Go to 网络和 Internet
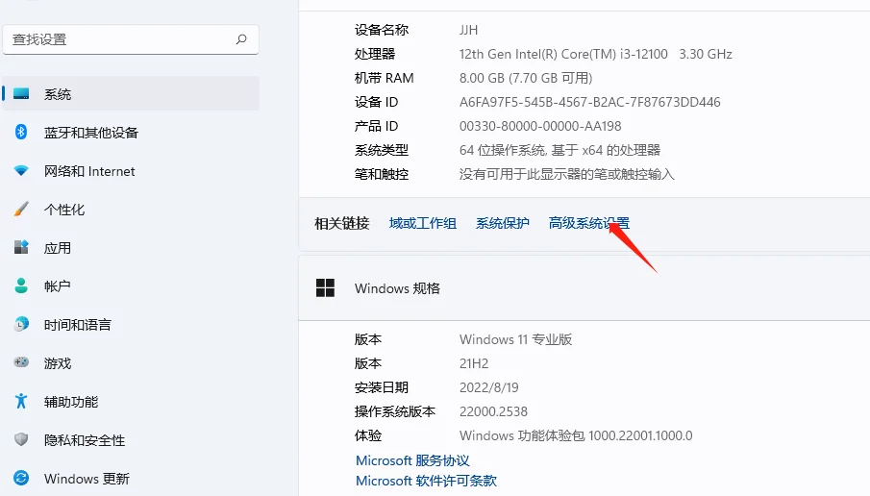The width and height of the screenshot is (870, 496). click(131, 171)
